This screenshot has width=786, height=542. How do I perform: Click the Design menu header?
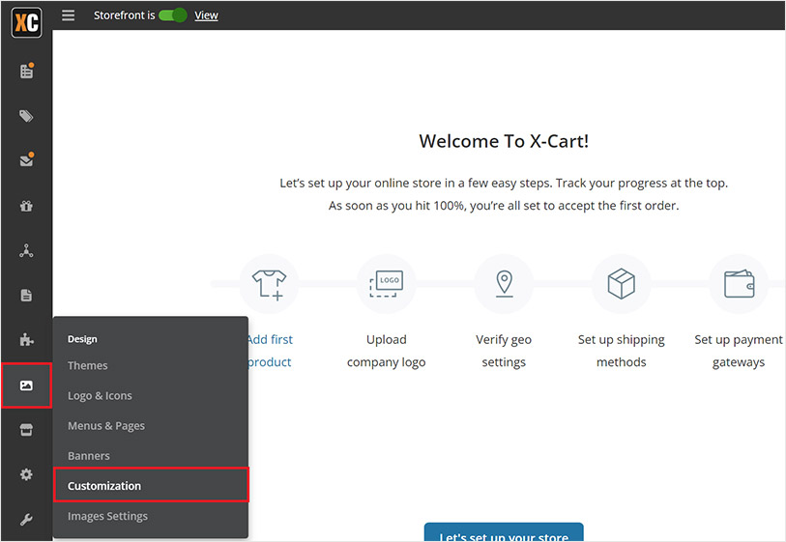coord(82,339)
